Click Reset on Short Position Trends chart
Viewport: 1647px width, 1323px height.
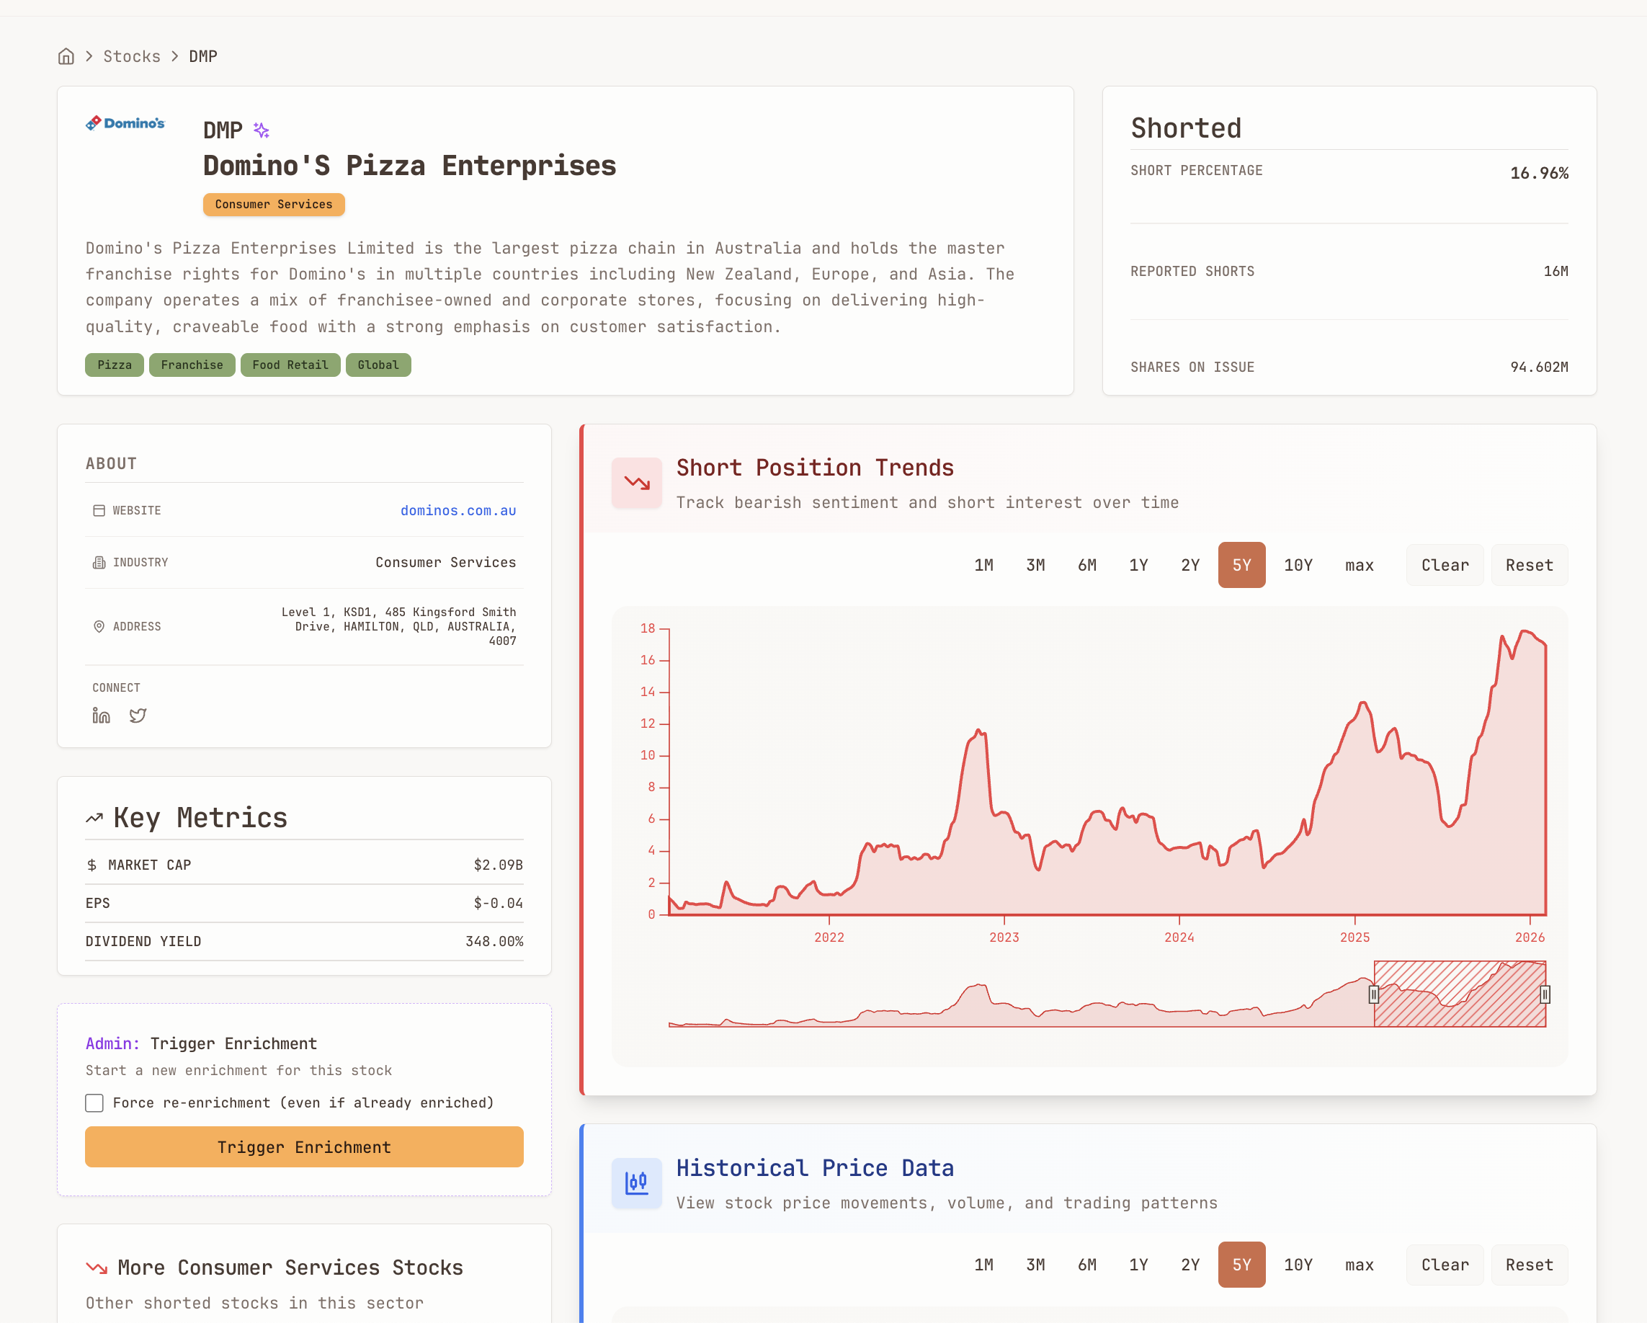(x=1529, y=565)
